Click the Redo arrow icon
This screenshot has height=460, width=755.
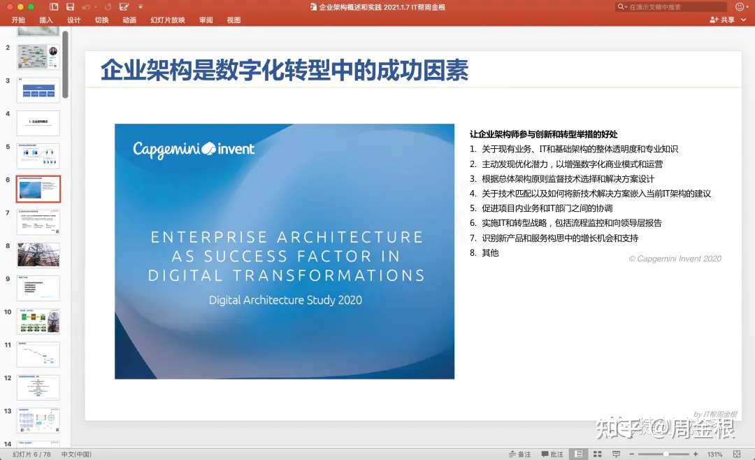click(x=108, y=7)
